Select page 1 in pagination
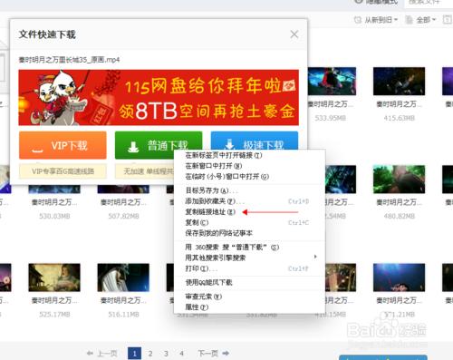 (x=134, y=354)
